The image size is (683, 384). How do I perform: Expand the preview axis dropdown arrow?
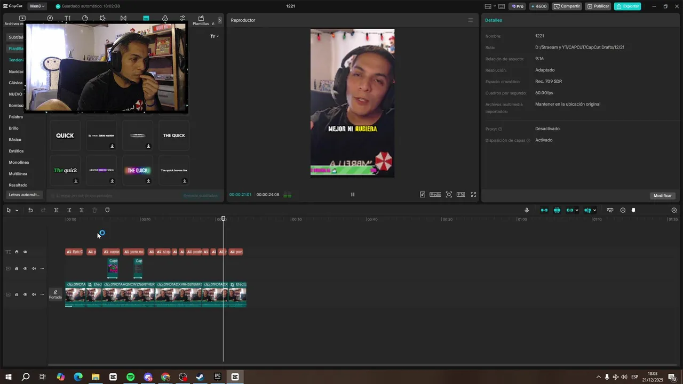(x=594, y=210)
